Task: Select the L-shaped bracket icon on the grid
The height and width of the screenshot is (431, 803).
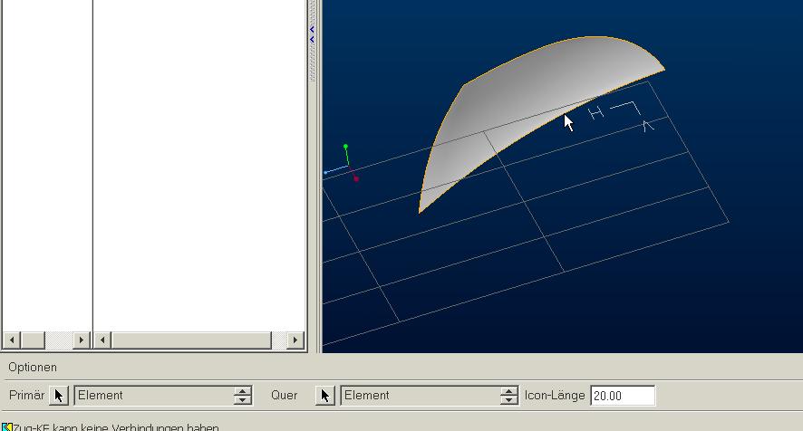Action: (x=625, y=108)
